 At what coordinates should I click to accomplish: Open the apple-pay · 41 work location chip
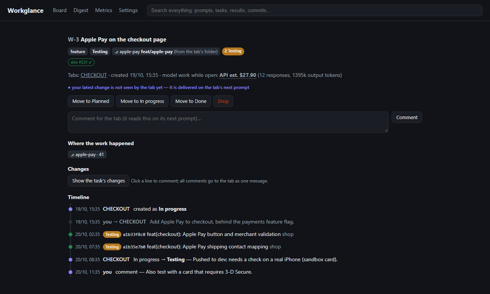click(x=87, y=155)
